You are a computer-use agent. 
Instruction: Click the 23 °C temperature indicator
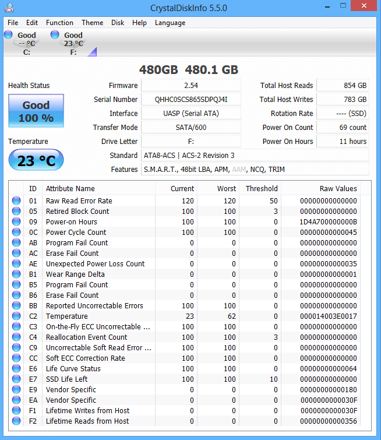tap(36, 160)
